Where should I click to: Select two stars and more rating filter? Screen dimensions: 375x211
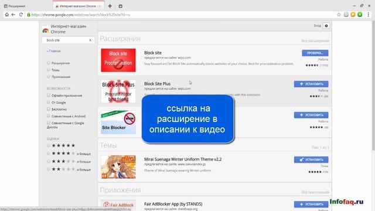49,169
